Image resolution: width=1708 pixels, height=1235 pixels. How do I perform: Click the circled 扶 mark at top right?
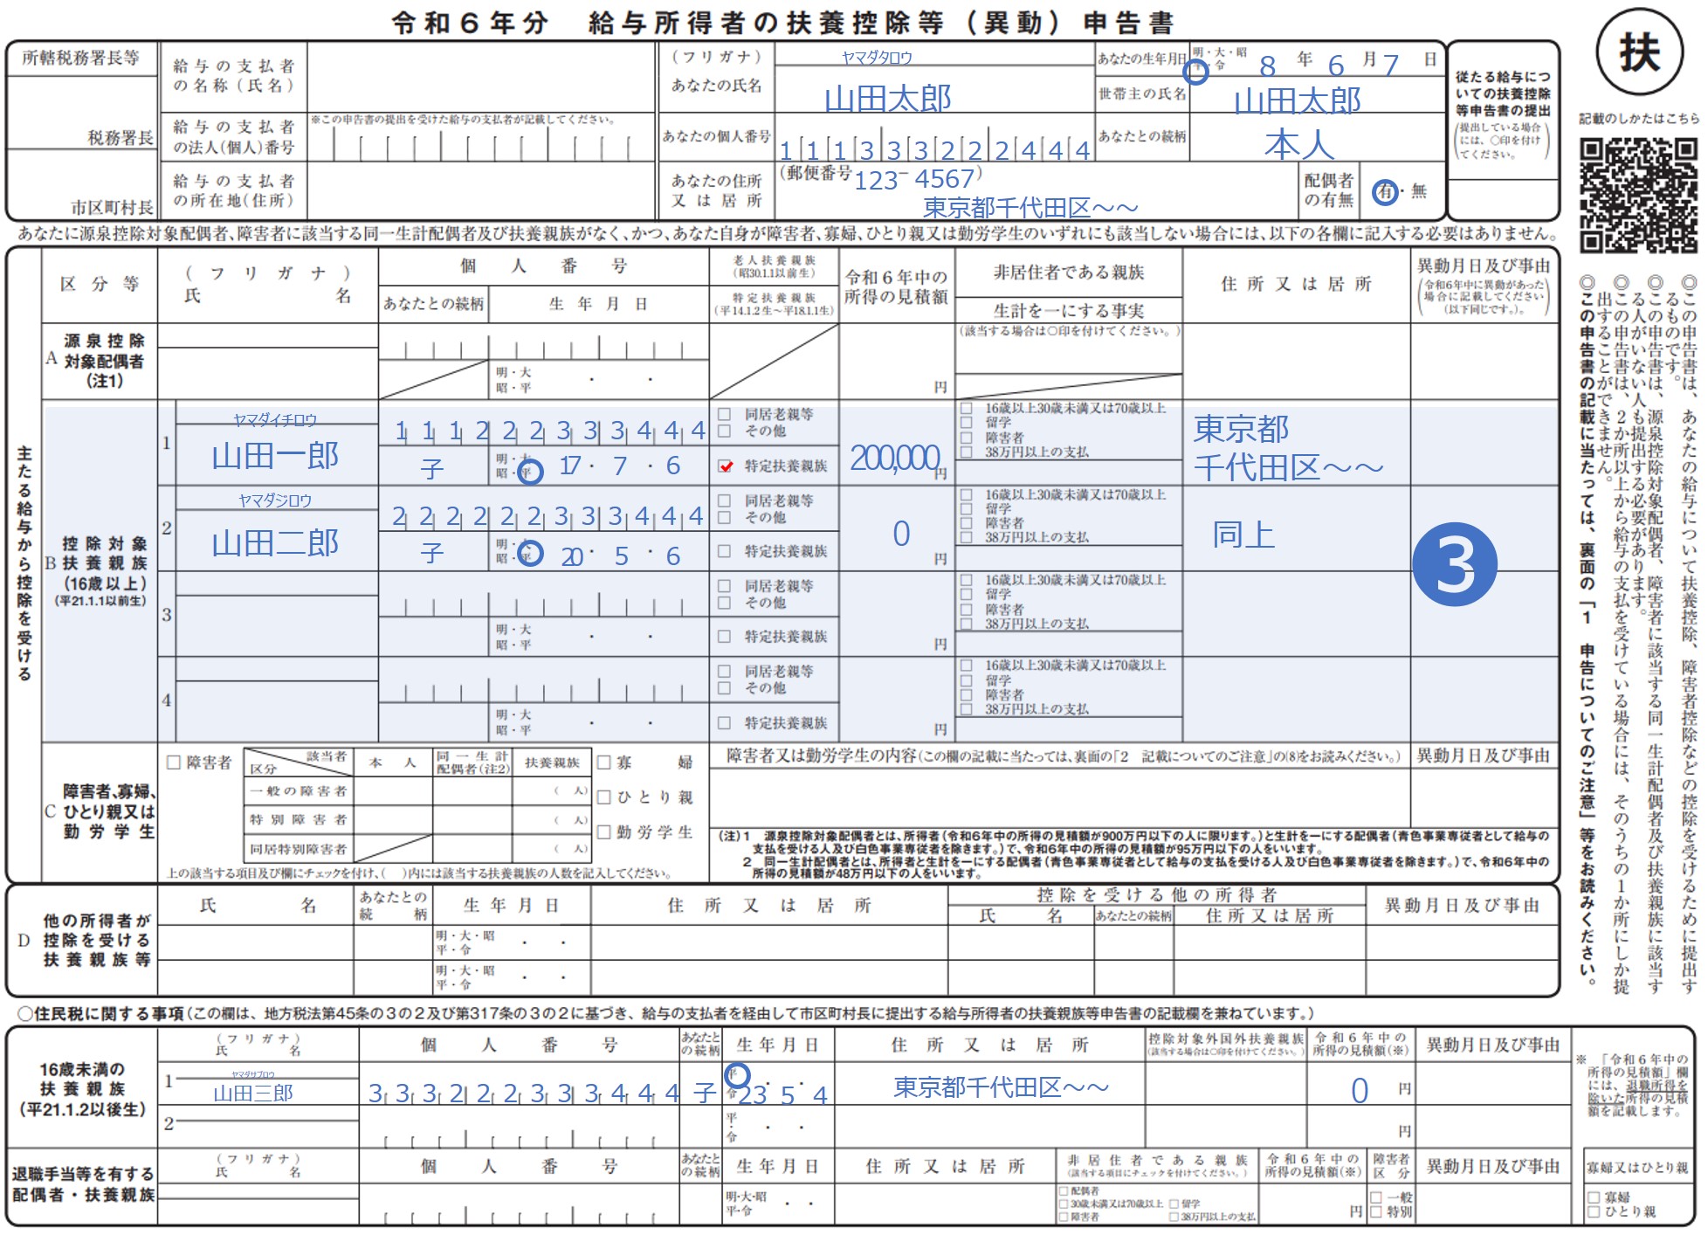click(1639, 52)
